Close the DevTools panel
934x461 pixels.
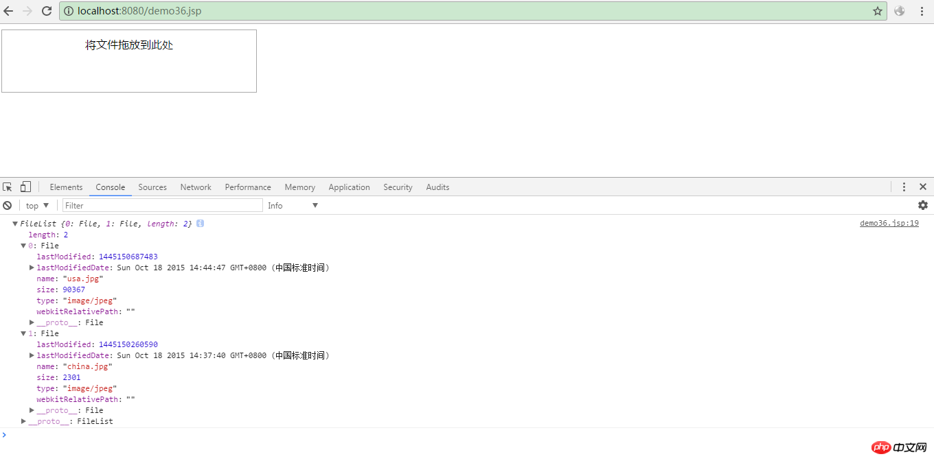(x=923, y=187)
